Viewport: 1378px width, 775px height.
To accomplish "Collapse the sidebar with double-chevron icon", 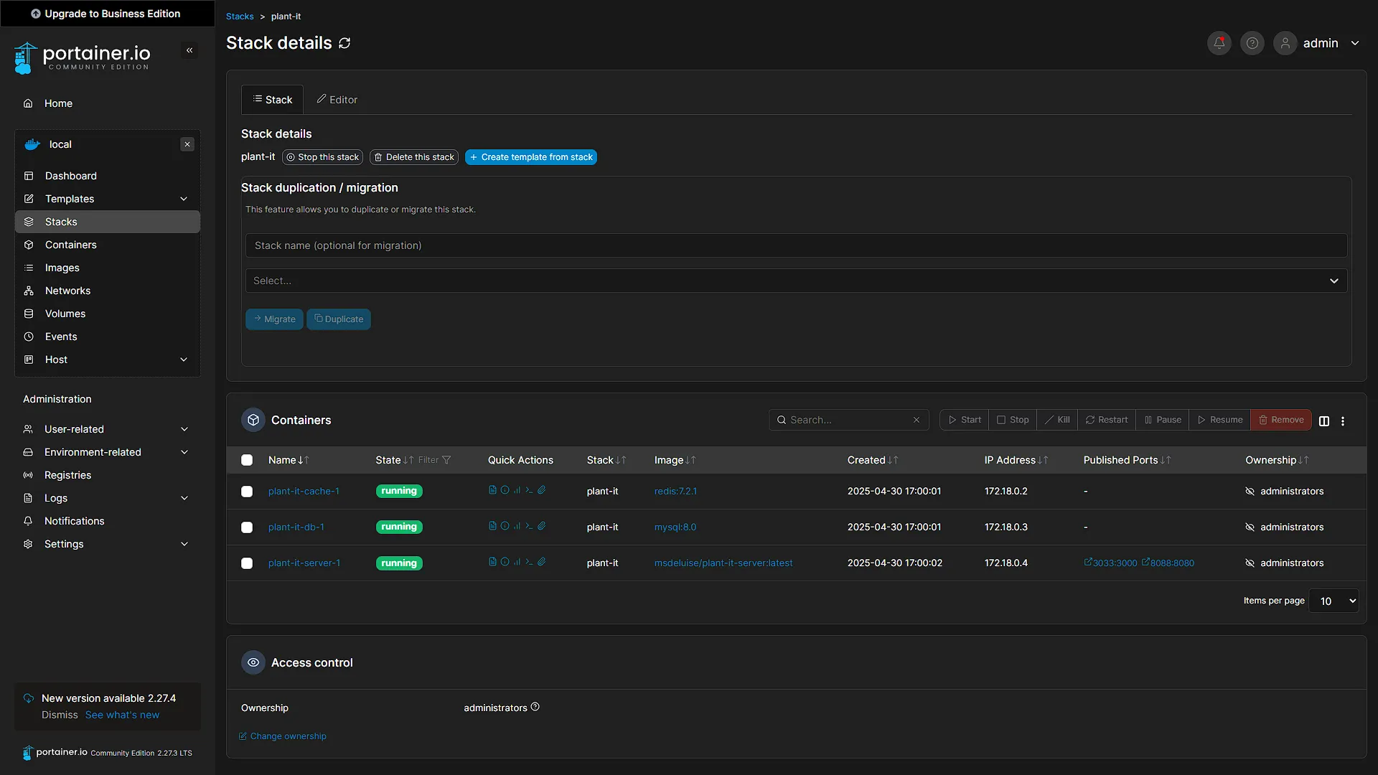I will coord(189,50).
